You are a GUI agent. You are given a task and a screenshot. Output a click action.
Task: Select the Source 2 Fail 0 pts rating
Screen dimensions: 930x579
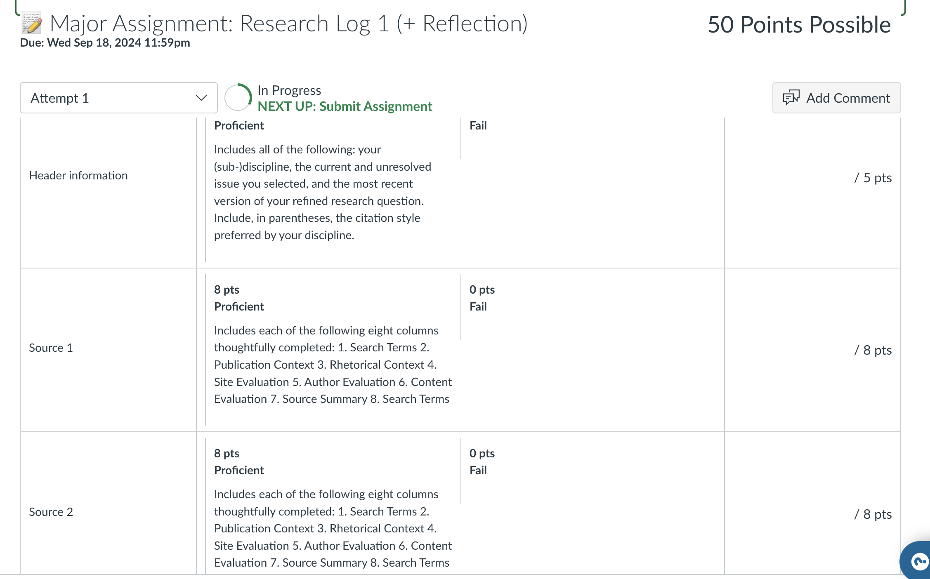592,471
